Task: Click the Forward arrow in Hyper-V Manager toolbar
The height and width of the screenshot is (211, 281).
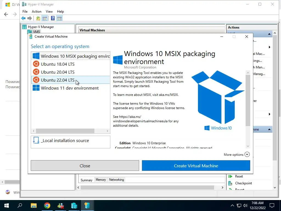Action: pyautogui.click(x=30, y=18)
